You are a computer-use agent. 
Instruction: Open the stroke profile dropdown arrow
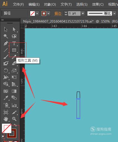point(114,14)
